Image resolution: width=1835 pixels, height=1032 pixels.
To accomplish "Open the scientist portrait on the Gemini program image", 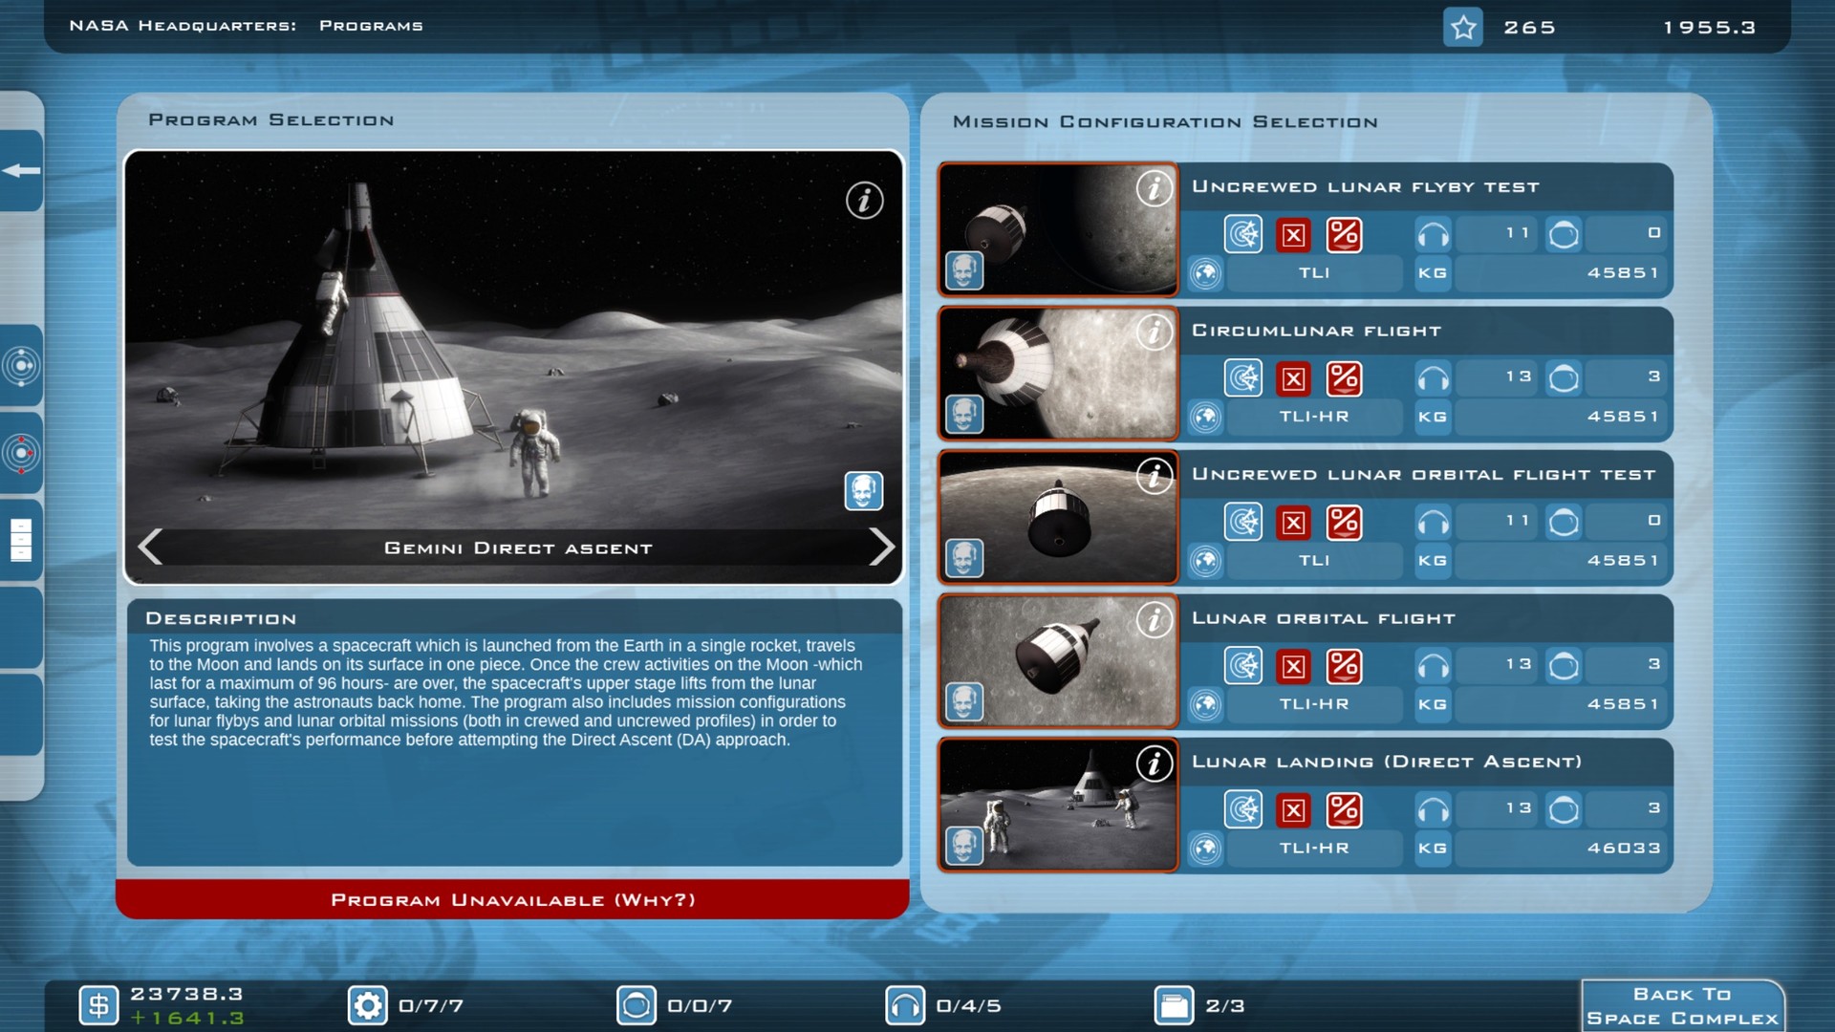I will point(863,491).
